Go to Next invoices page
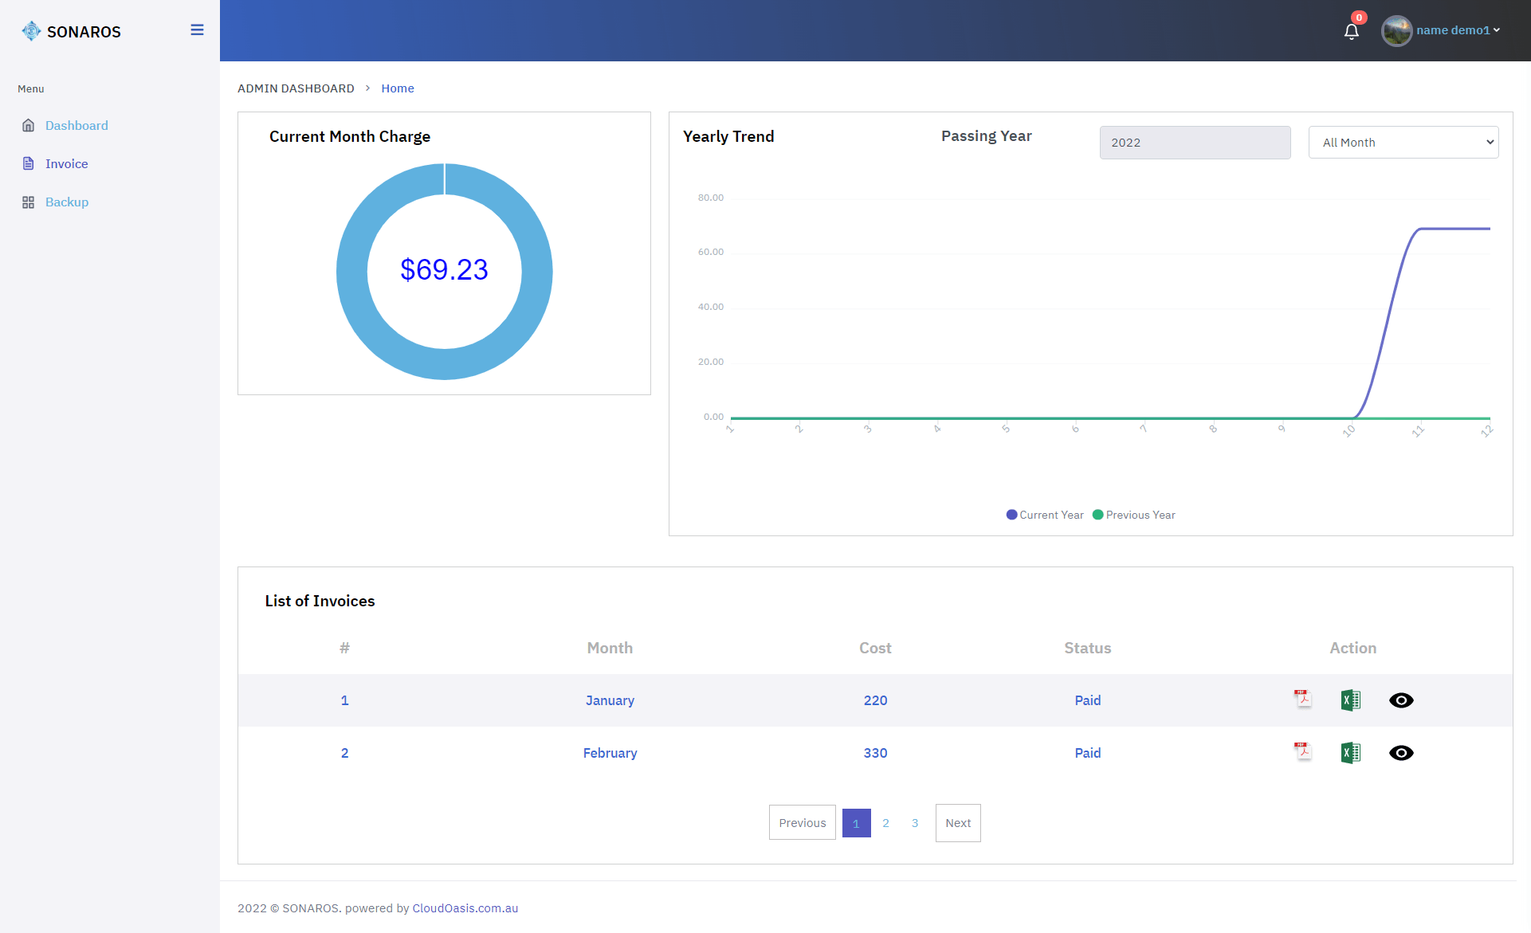Image resolution: width=1531 pixels, height=933 pixels. [957, 823]
